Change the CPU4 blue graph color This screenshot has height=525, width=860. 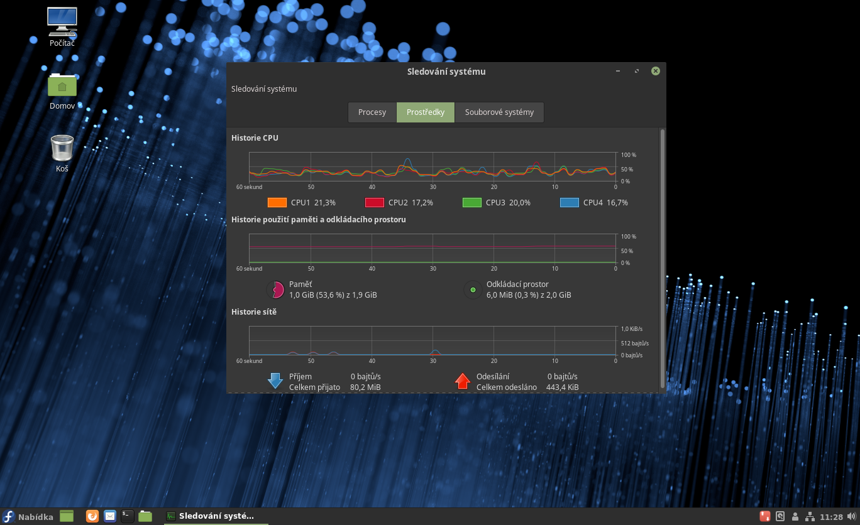coord(570,203)
